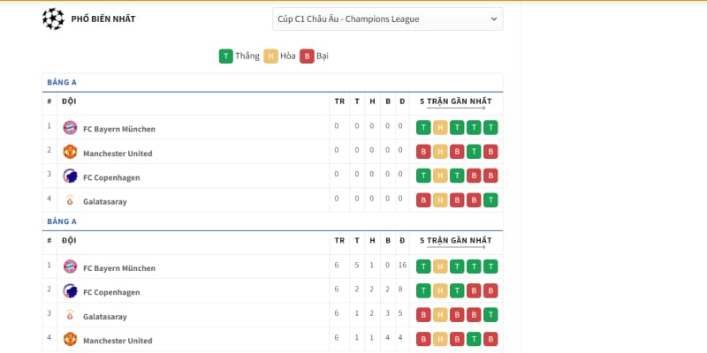This screenshot has width=707, height=353.
Task: Click the Champions League ball logo
Action: click(53, 19)
